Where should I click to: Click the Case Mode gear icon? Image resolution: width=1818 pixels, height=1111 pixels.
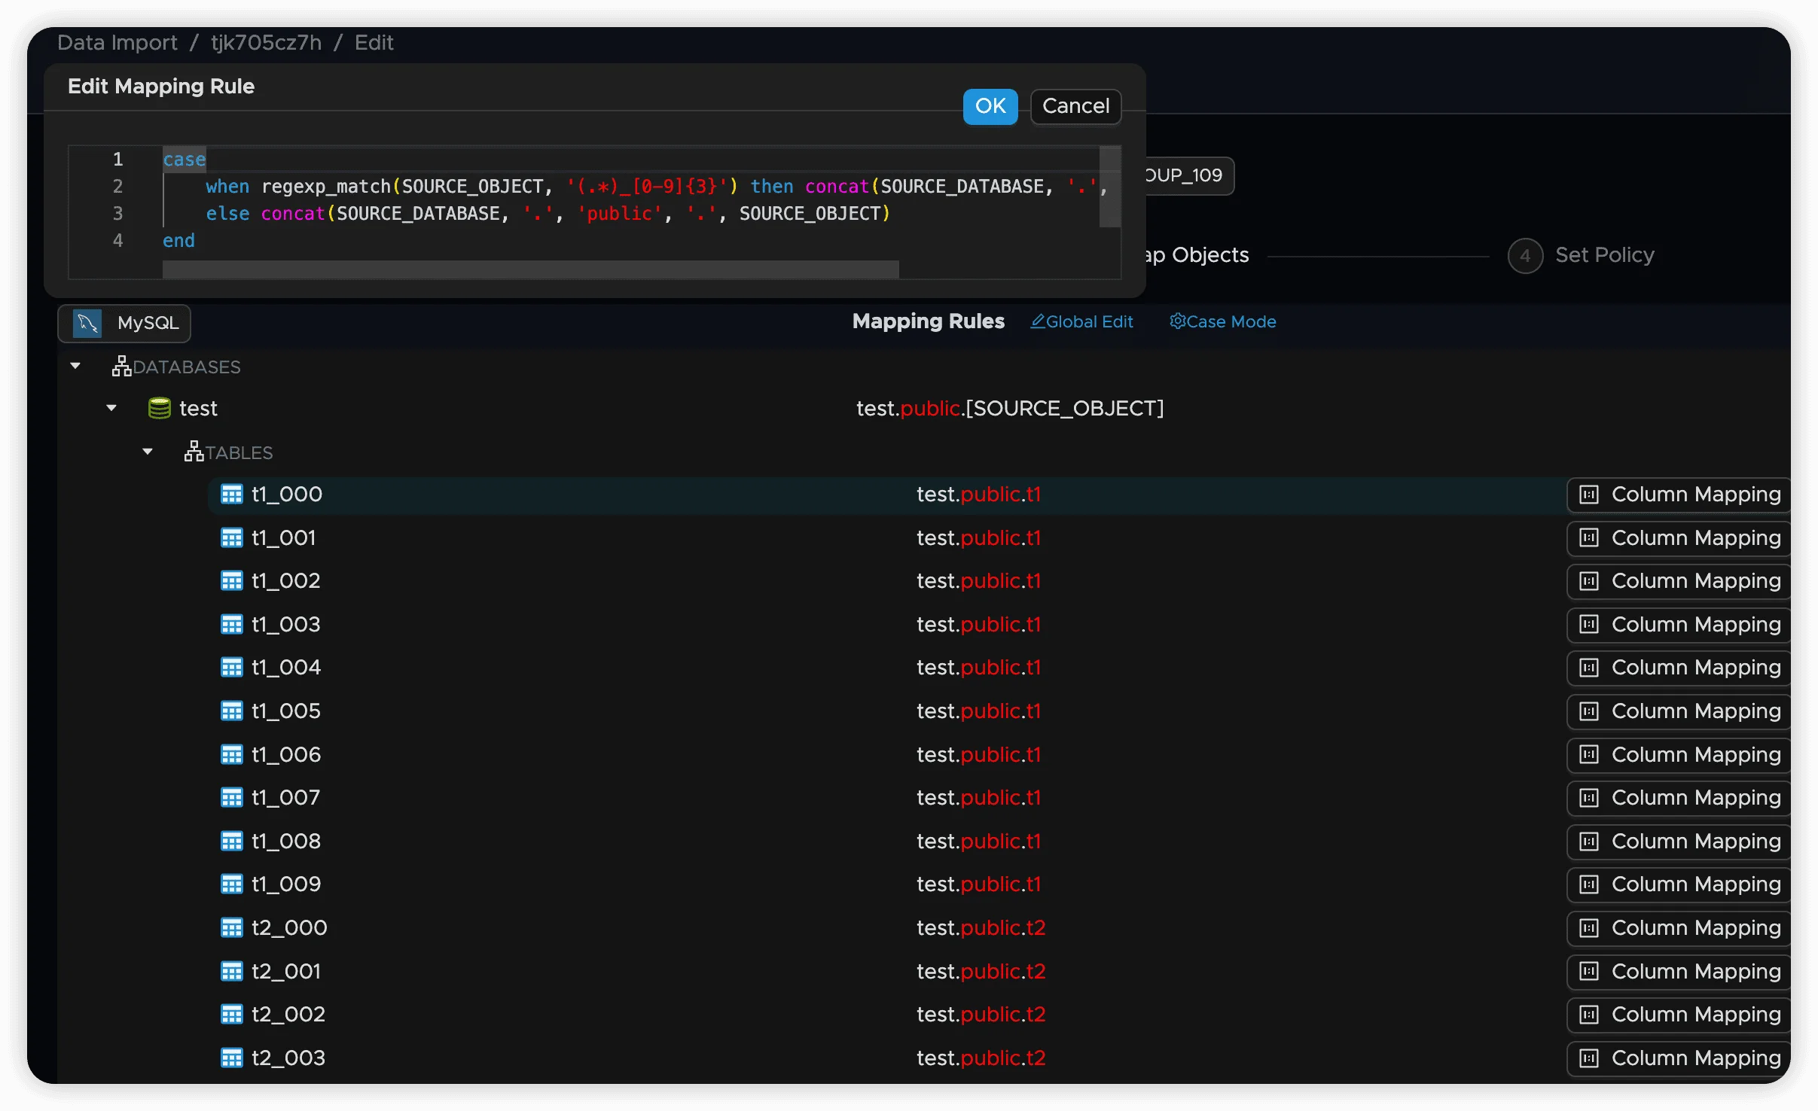tap(1177, 321)
